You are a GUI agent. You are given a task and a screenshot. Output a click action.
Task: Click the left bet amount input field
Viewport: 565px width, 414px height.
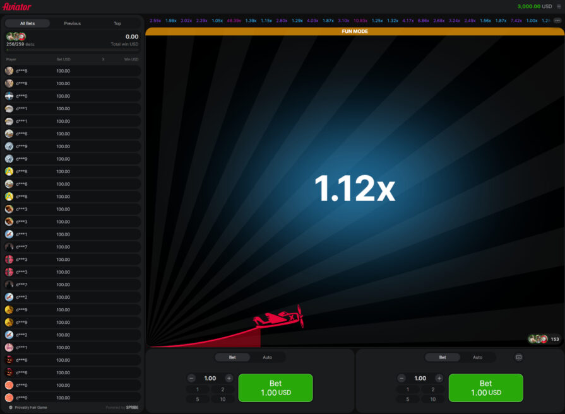pos(210,378)
